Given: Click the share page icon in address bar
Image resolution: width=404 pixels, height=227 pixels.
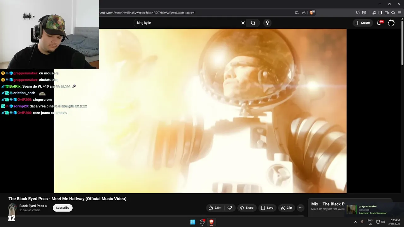Looking at the screenshot, I should [x=304, y=13].
